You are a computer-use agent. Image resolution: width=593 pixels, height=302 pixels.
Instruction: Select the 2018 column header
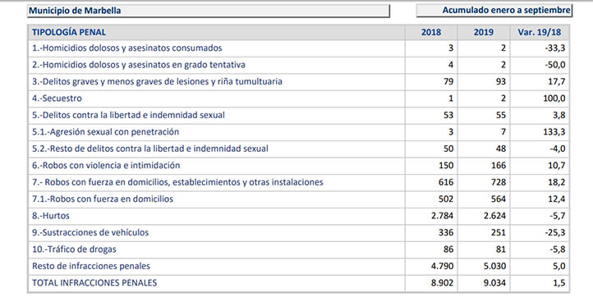click(x=431, y=33)
